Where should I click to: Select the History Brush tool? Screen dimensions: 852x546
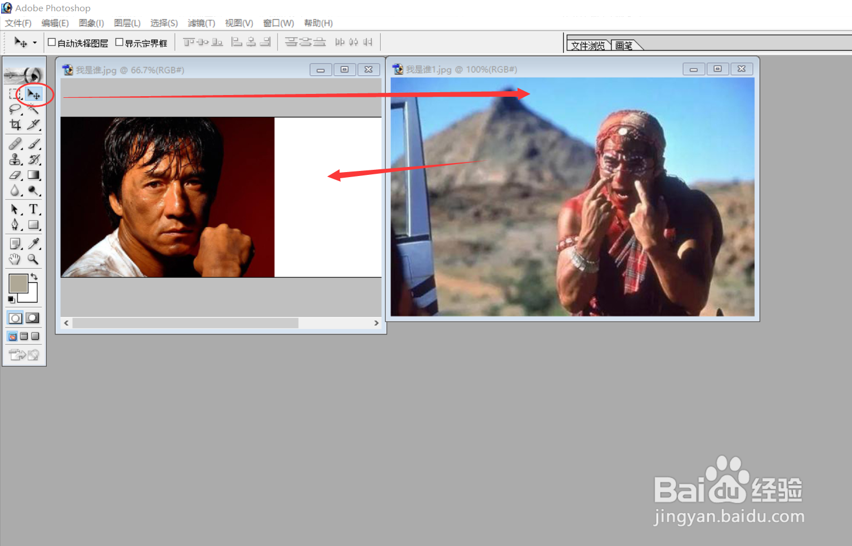coord(34,160)
